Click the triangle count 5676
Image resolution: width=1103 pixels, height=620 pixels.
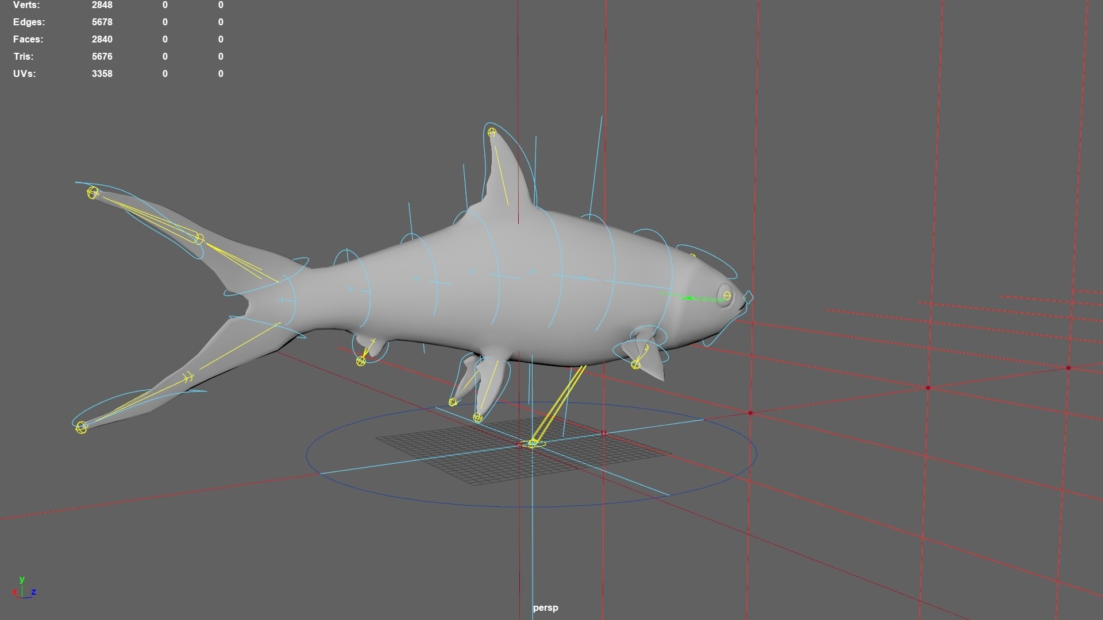point(102,56)
